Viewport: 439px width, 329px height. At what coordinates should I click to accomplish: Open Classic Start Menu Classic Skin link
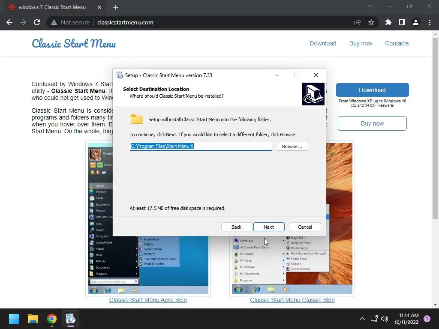click(292, 300)
